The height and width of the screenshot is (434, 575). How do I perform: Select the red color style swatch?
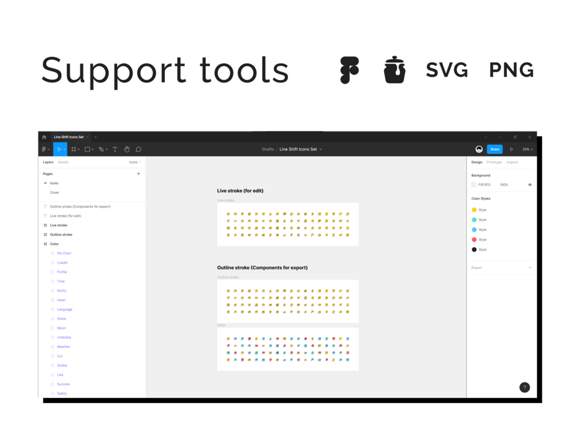coord(474,240)
